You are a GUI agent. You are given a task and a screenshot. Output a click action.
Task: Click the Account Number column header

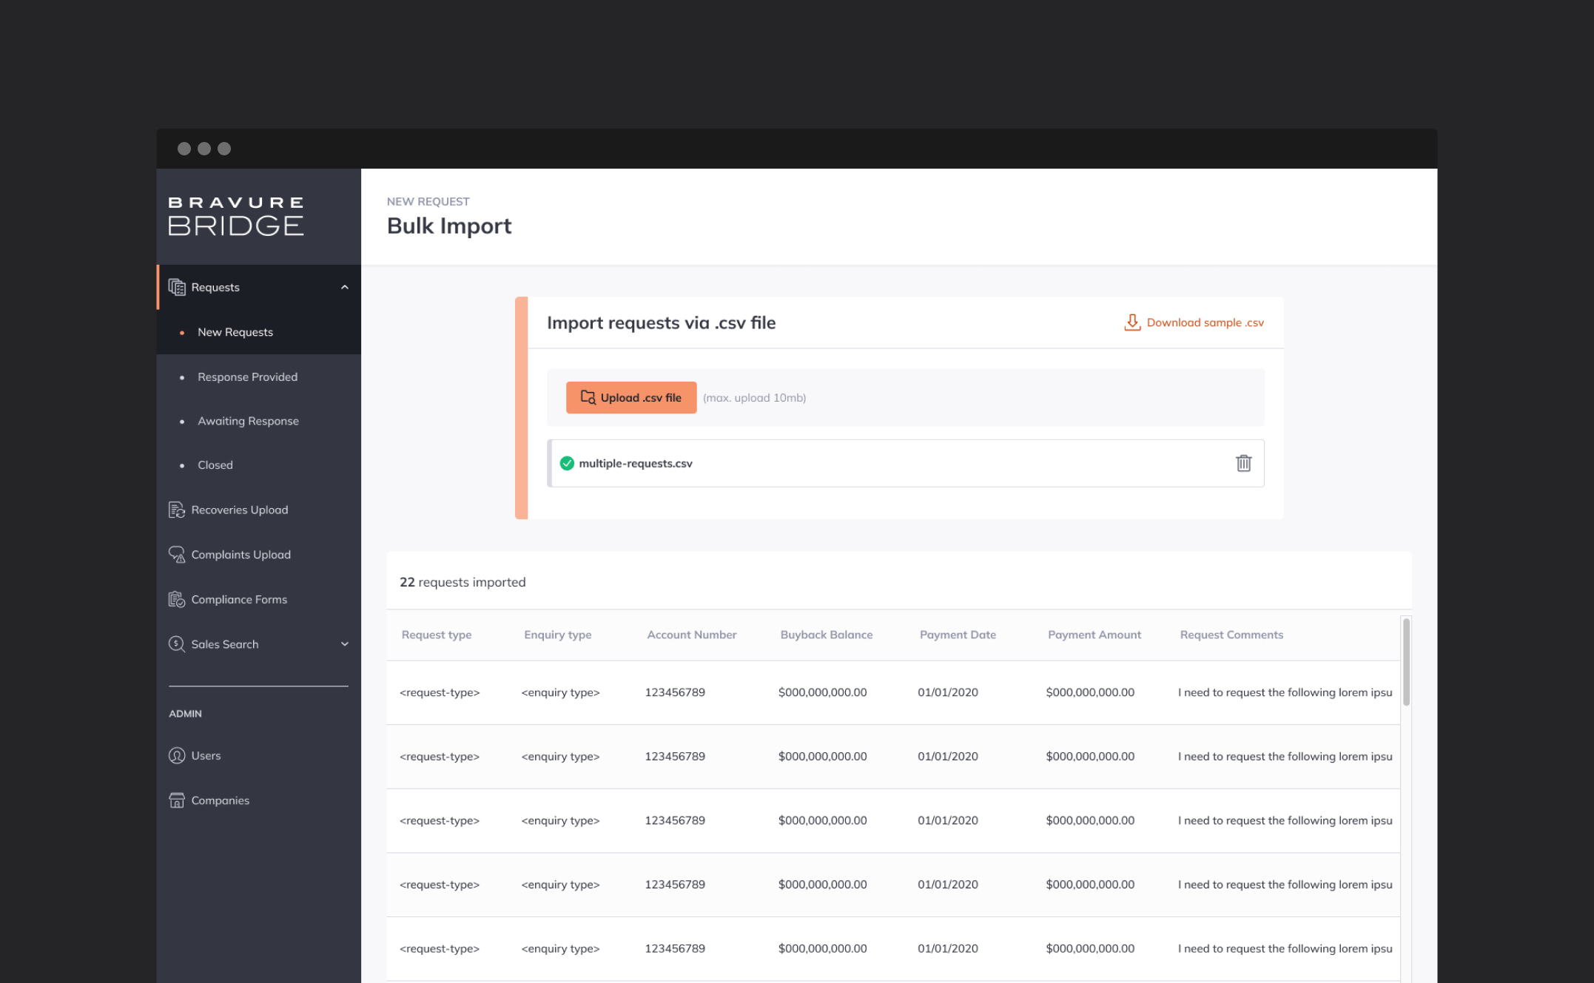point(691,635)
